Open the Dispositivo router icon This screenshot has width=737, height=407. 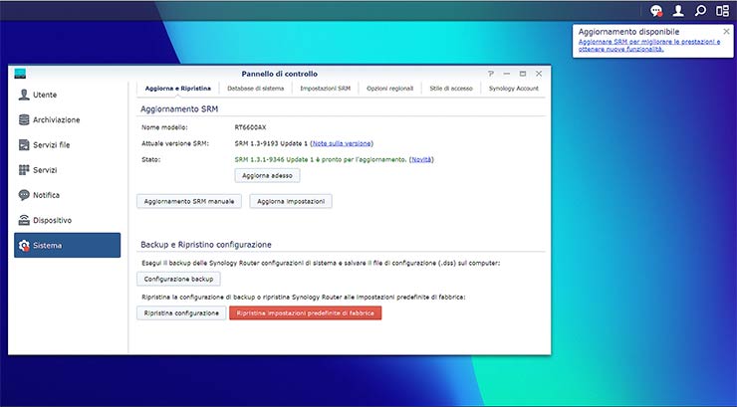pyautogui.click(x=24, y=220)
